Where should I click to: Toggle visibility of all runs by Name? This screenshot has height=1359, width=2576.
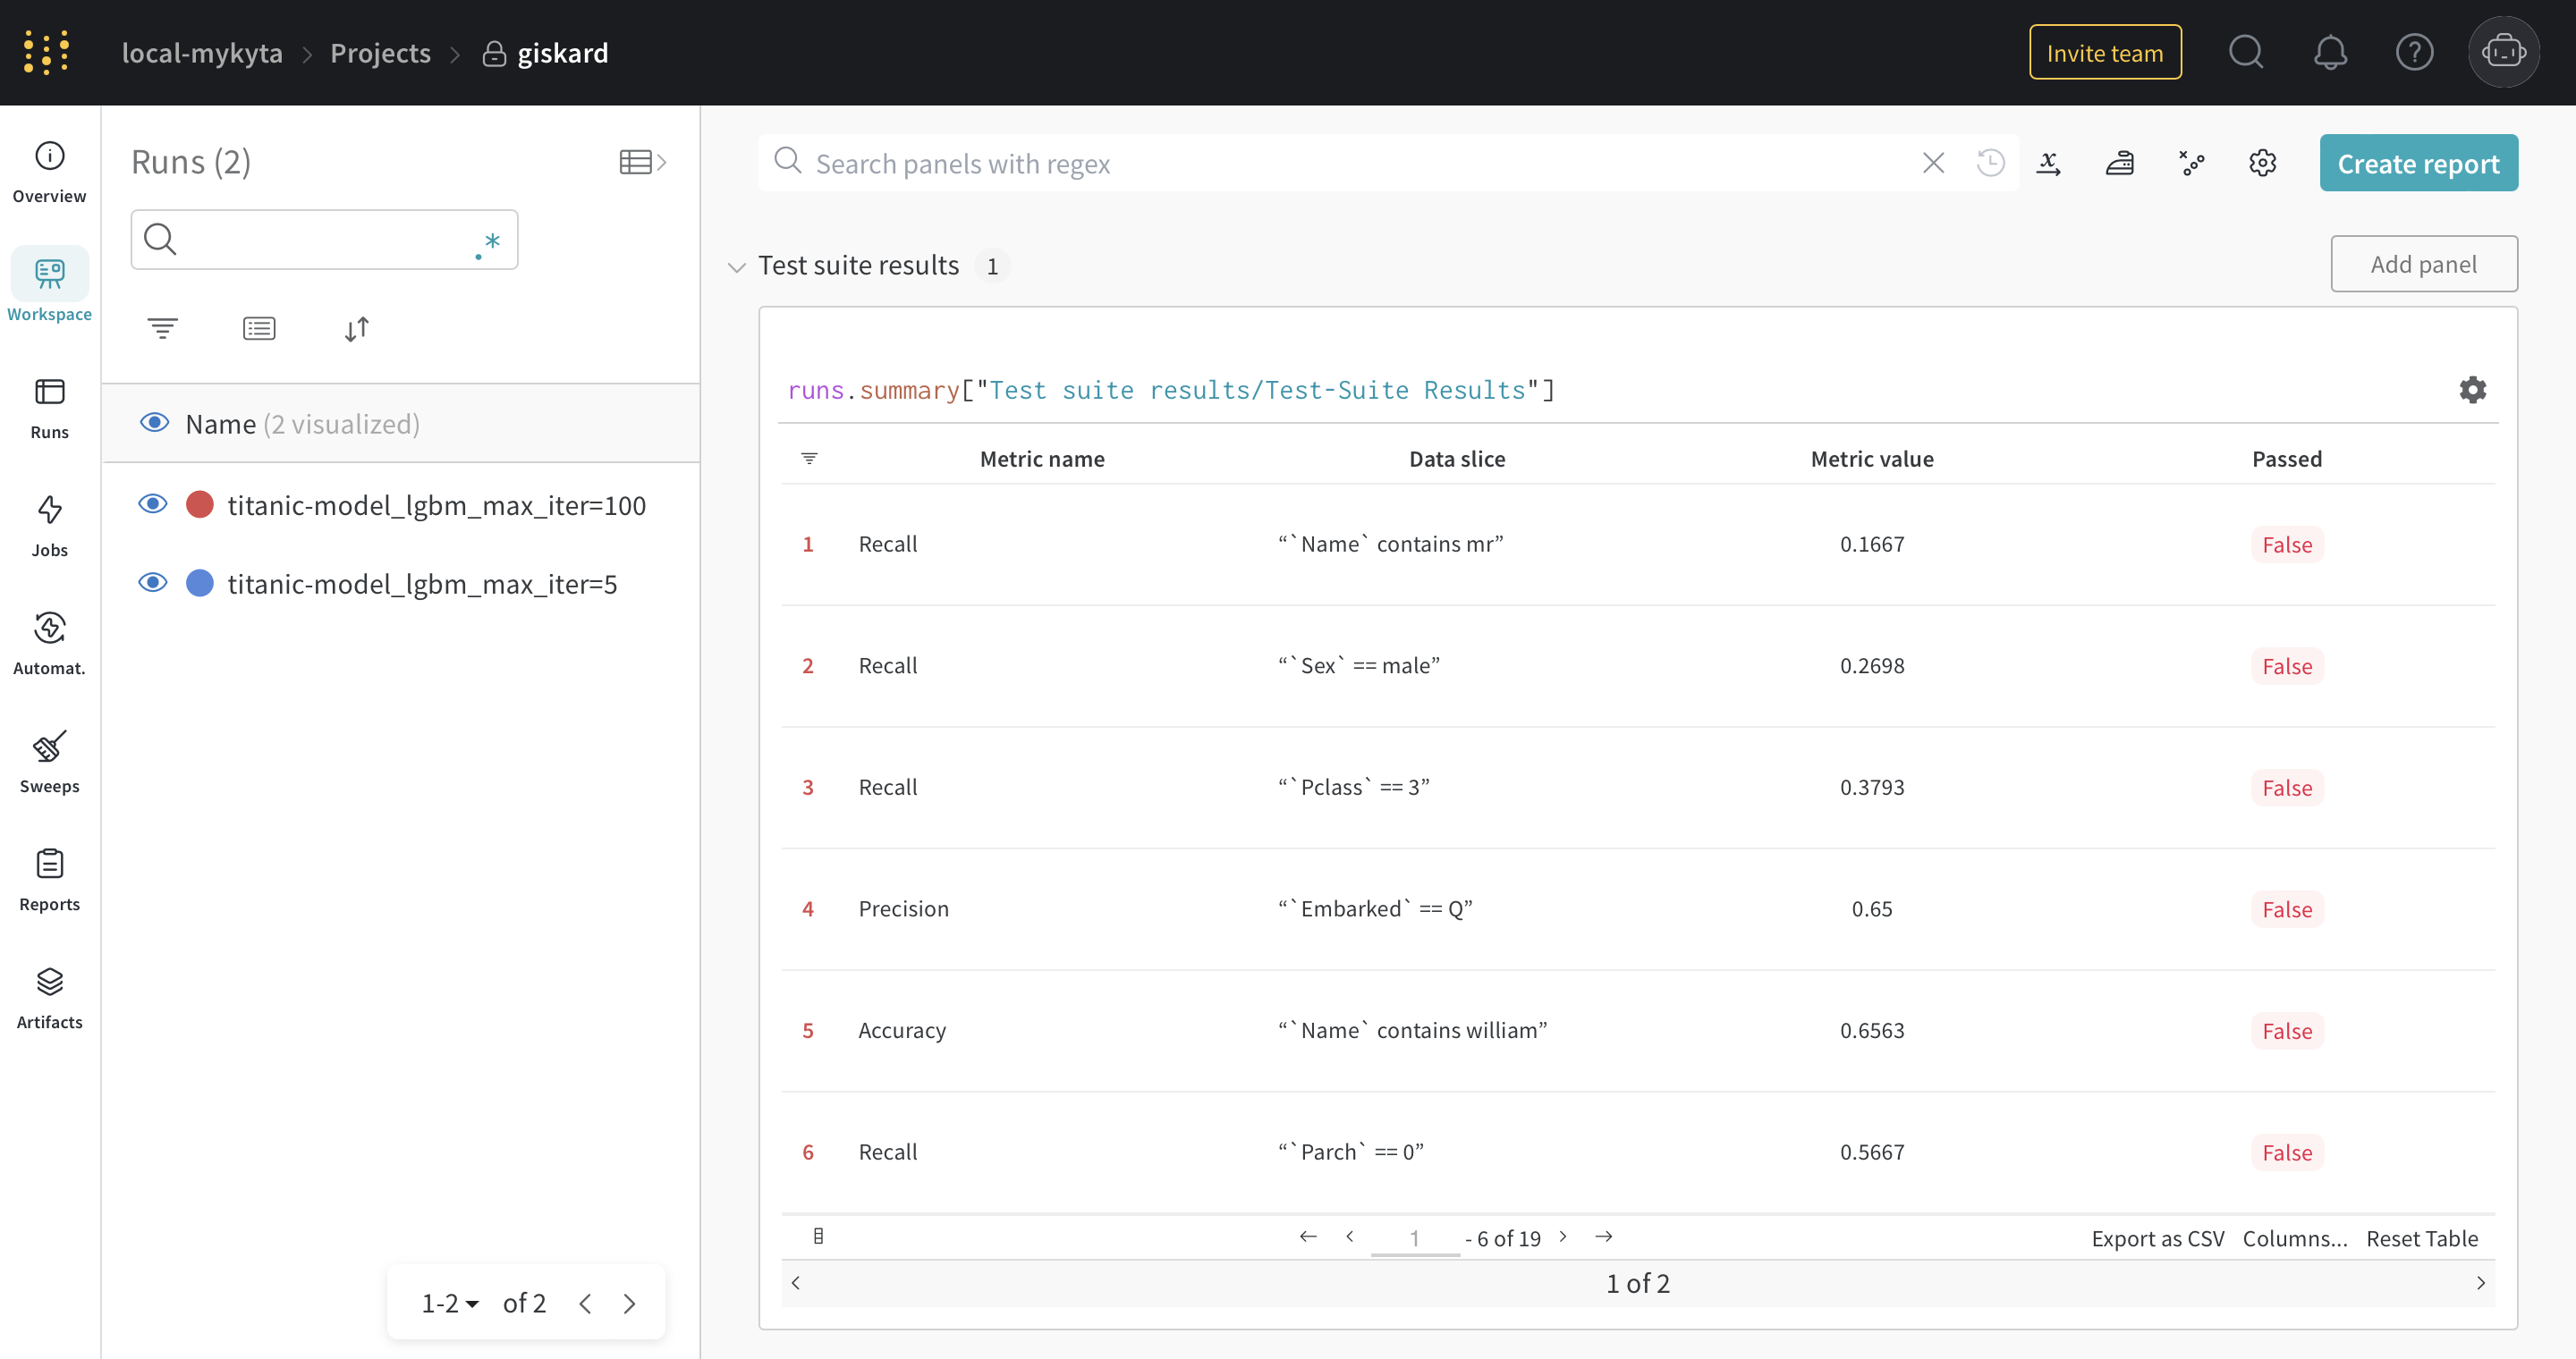154,423
